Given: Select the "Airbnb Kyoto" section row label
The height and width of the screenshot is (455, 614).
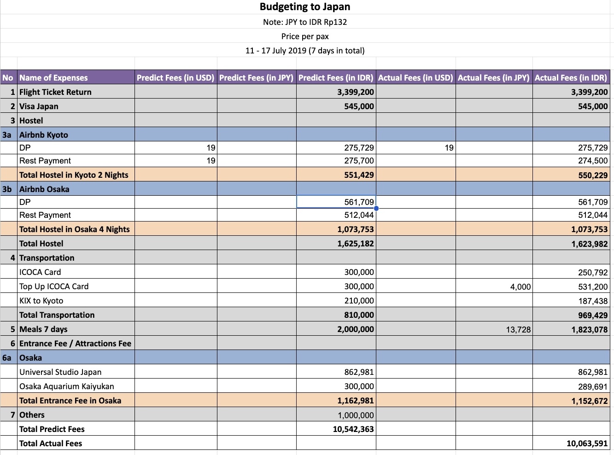Looking at the screenshot, I should [76, 135].
